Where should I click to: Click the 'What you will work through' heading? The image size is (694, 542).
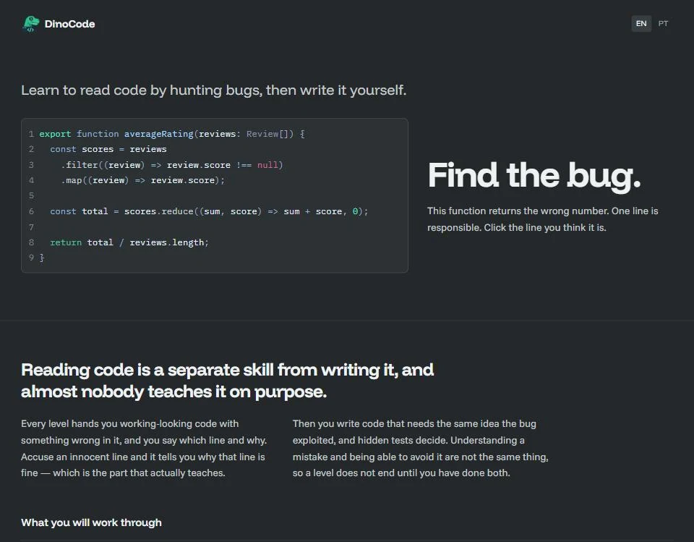[91, 522]
